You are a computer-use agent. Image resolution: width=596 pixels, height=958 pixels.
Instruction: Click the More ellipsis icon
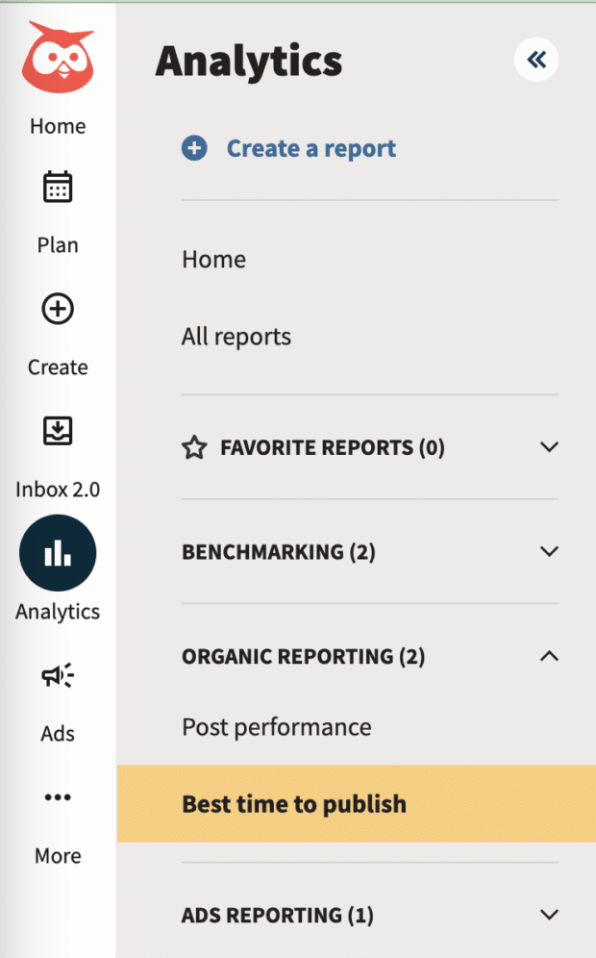click(57, 796)
